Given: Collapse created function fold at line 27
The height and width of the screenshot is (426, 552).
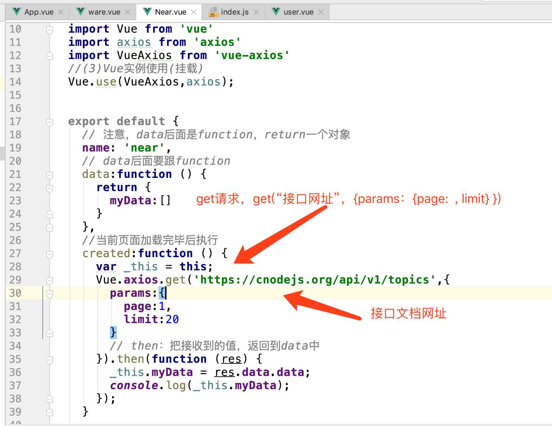Looking at the screenshot, I should pyautogui.click(x=50, y=254).
